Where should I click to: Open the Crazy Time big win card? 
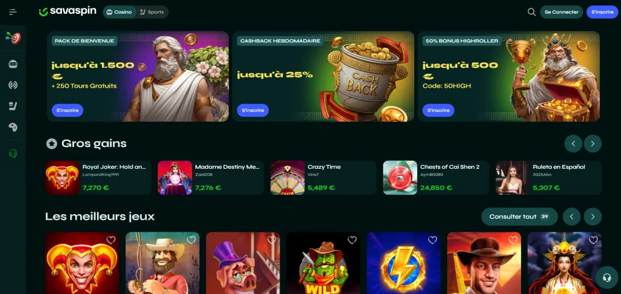click(x=323, y=177)
